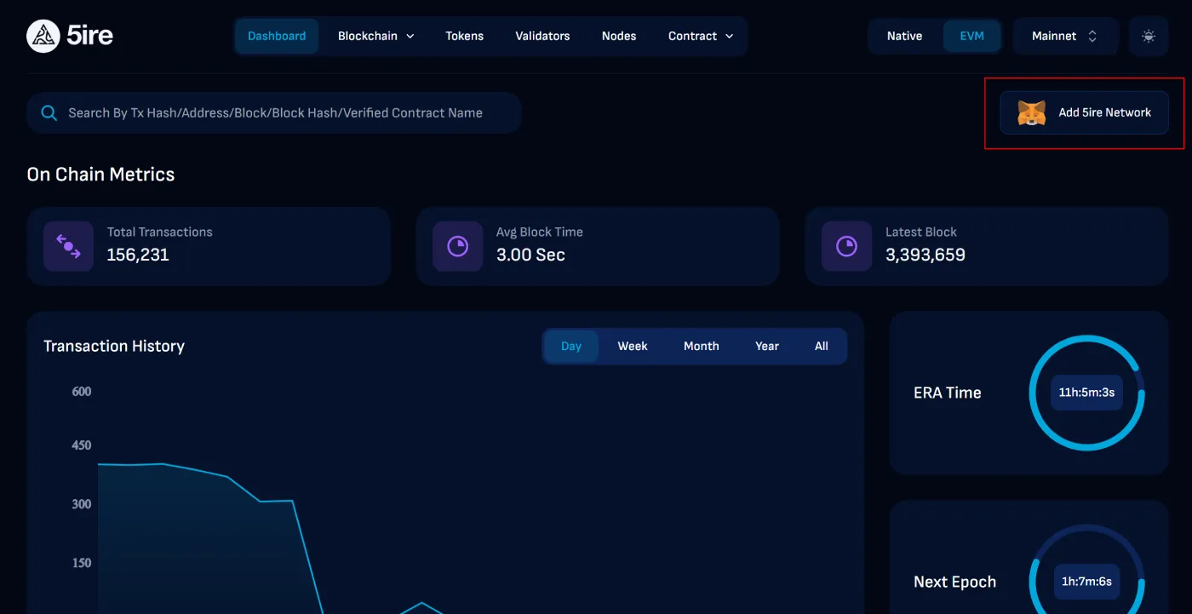Click the 450 axis label
Image resolution: width=1192 pixels, height=614 pixels.
tap(82, 445)
